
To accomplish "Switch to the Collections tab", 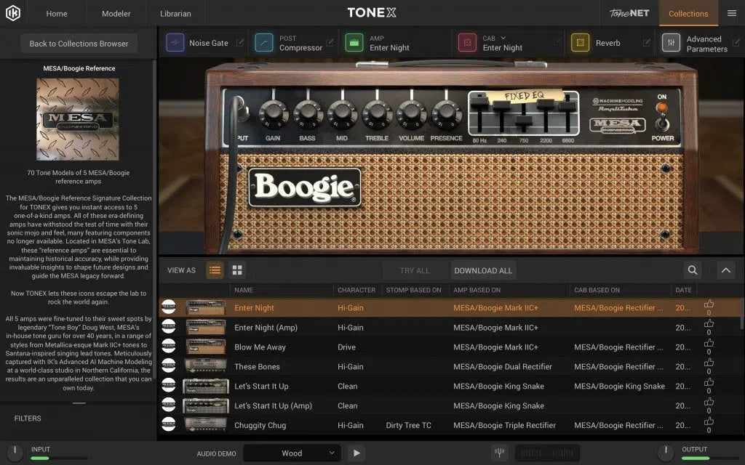I will coord(688,12).
